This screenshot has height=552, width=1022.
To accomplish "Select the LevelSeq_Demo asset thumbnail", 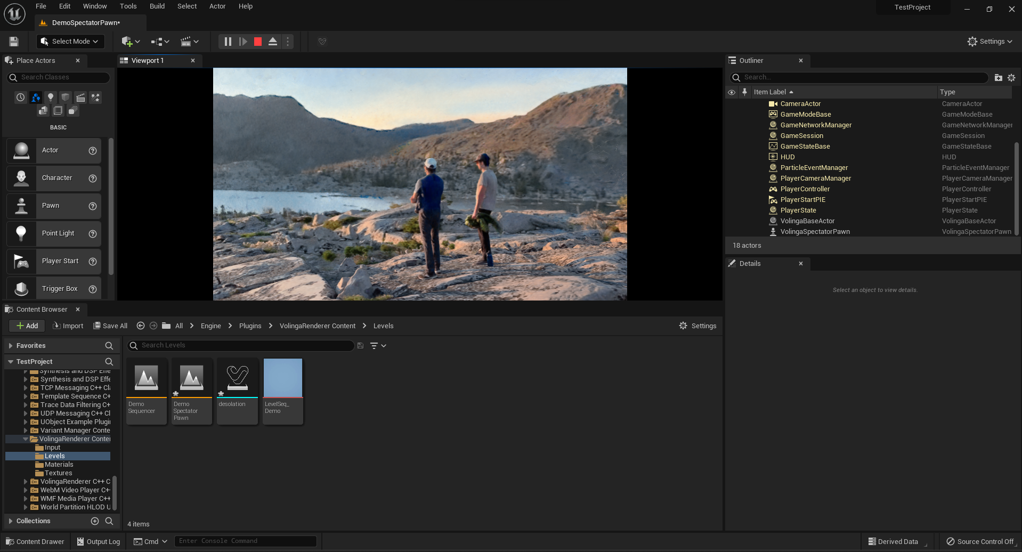I will tap(283, 378).
